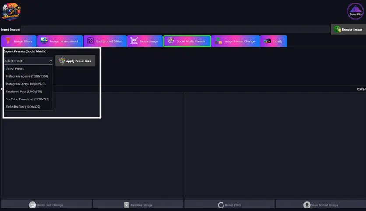Click the Advanced app logo
The image size is (366, 211).
[x=11, y=12]
